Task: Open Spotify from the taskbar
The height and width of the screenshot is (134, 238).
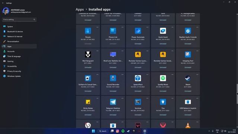Action: [x=123, y=131]
